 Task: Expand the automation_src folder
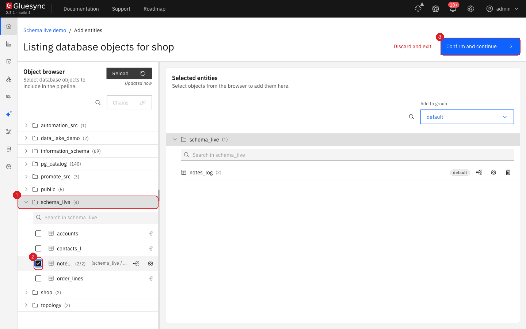pos(26,125)
